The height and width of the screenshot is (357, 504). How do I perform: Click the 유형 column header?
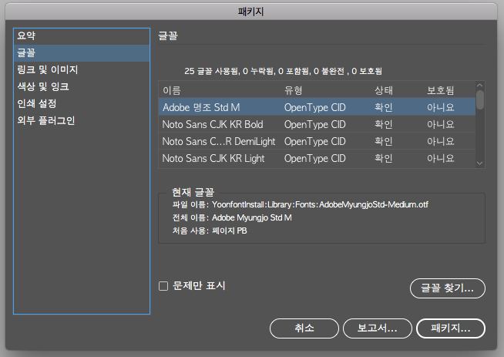[293, 90]
